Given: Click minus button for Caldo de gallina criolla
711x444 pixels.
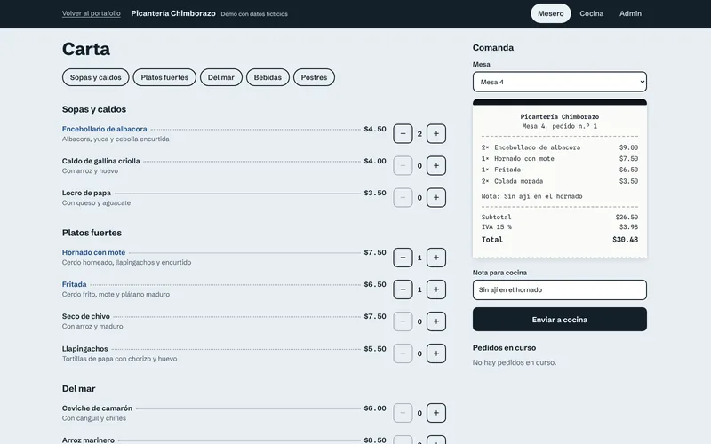Looking at the screenshot, I should tap(403, 166).
